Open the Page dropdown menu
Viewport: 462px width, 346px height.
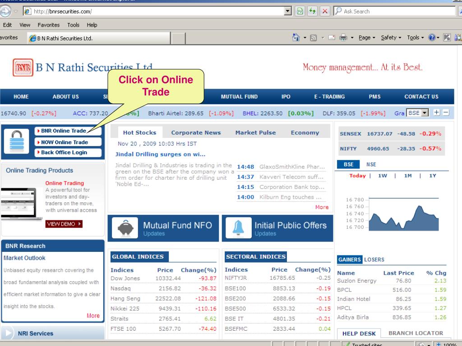pyautogui.click(x=367, y=38)
